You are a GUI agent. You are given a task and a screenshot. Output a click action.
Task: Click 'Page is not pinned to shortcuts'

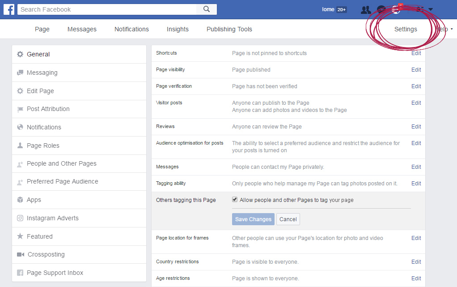[x=269, y=53]
